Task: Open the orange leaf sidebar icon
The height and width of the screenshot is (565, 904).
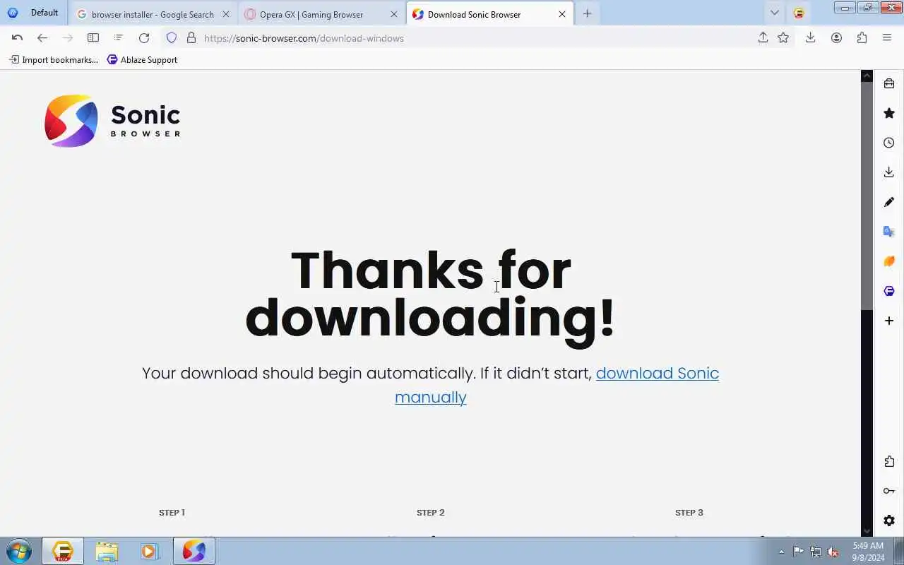Action: tap(889, 261)
